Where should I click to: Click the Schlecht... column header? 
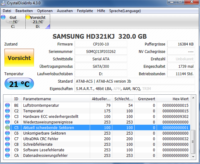point(123,99)
